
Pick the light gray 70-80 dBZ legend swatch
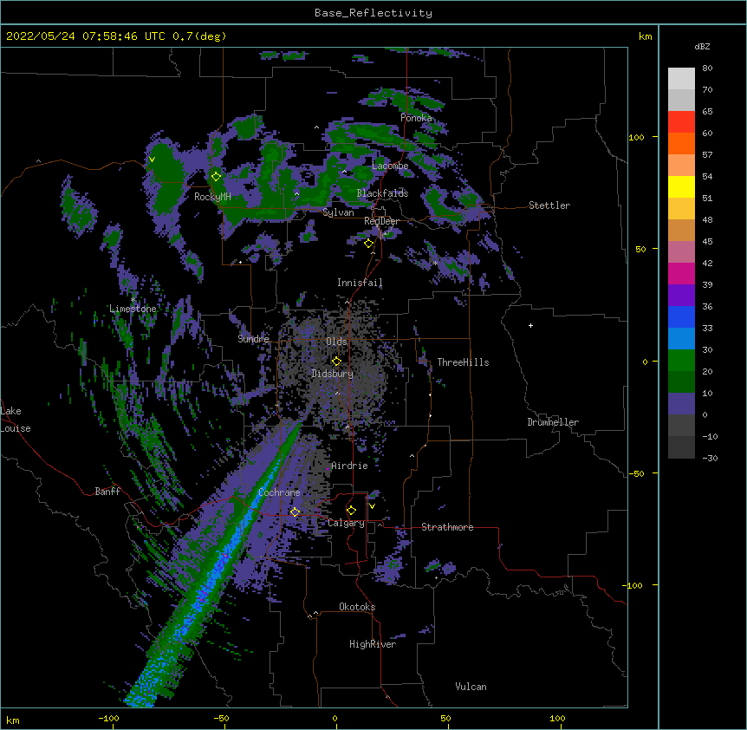(681, 78)
